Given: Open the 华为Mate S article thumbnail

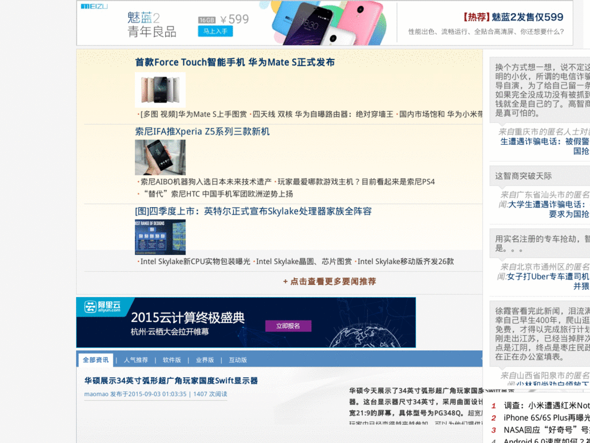Looking at the screenshot, I should (x=160, y=89).
